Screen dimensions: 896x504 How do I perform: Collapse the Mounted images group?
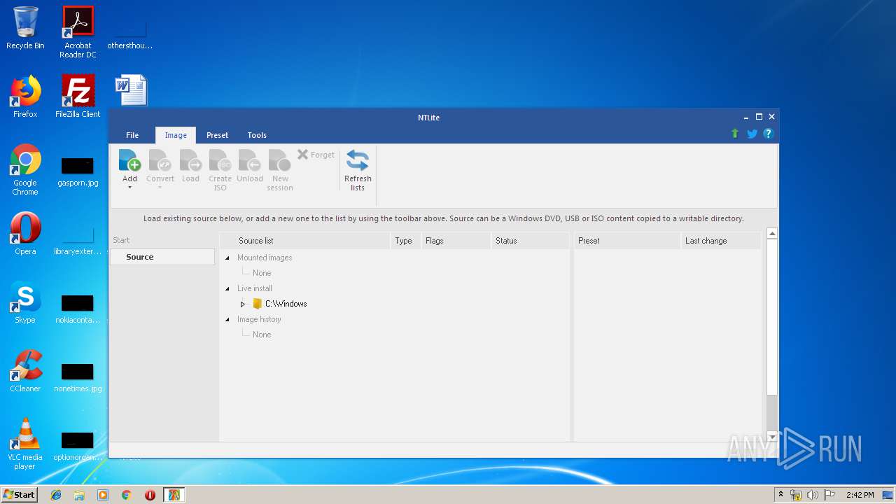coord(227,258)
